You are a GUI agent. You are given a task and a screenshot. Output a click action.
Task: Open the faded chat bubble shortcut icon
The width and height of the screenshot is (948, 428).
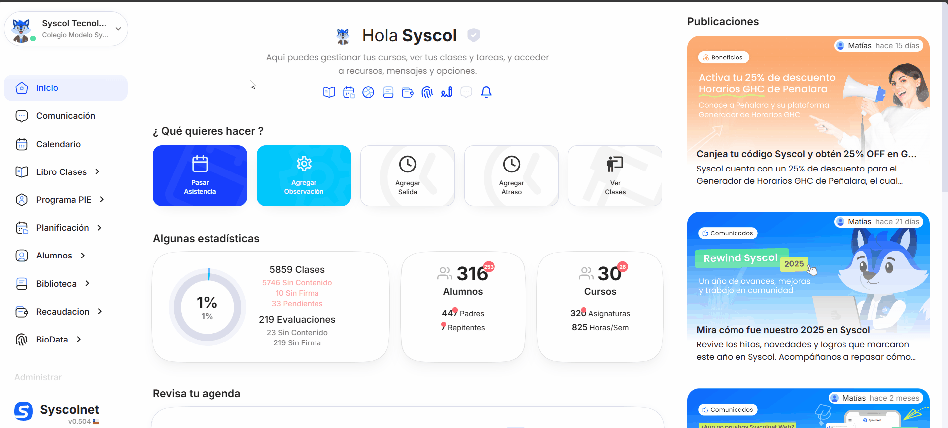[466, 92]
